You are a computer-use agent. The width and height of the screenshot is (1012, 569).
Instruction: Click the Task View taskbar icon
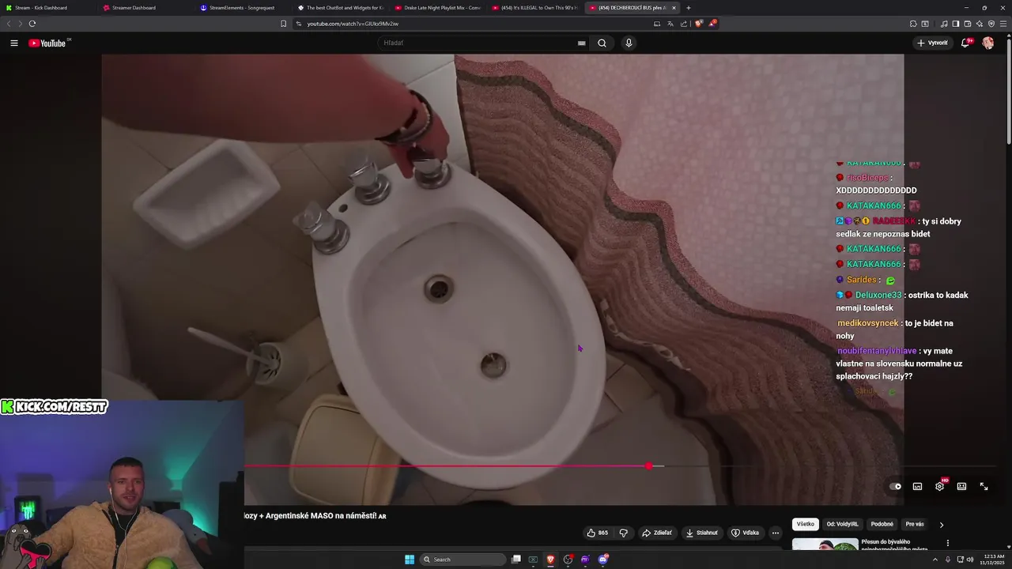coord(515,560)
